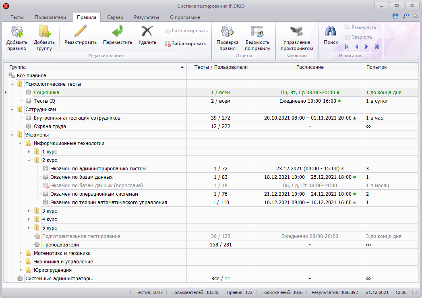Viewport: 422px width, 298px height.
Task: Click the red application icon in title bar
Action: [6, 6]
